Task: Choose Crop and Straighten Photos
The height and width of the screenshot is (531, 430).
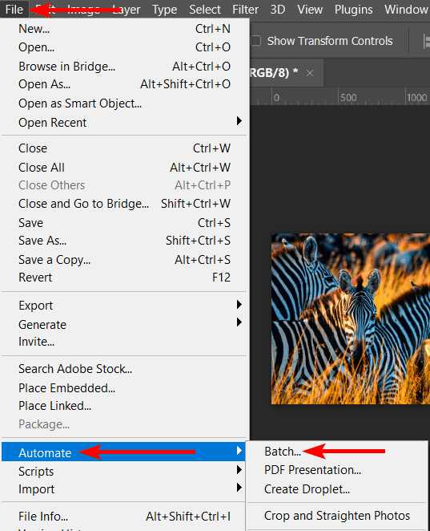Action: 337,516
